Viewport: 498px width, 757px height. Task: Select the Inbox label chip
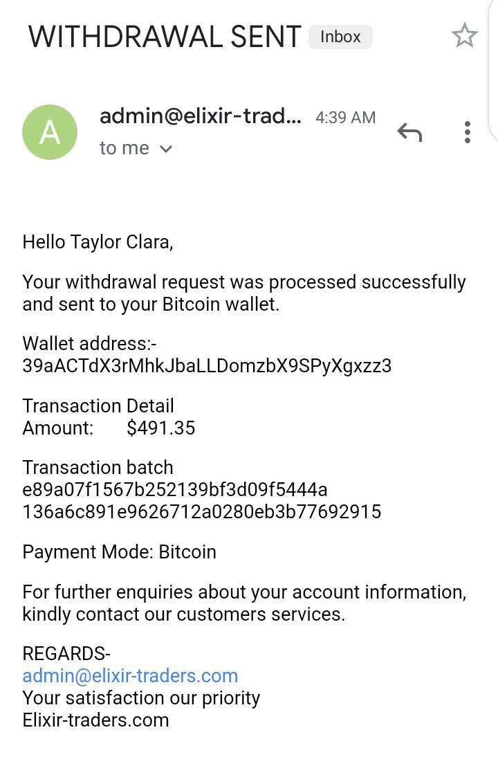tap(341, 37)
